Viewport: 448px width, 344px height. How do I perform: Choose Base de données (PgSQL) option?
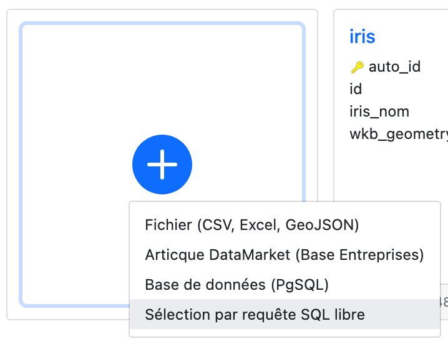236,285
